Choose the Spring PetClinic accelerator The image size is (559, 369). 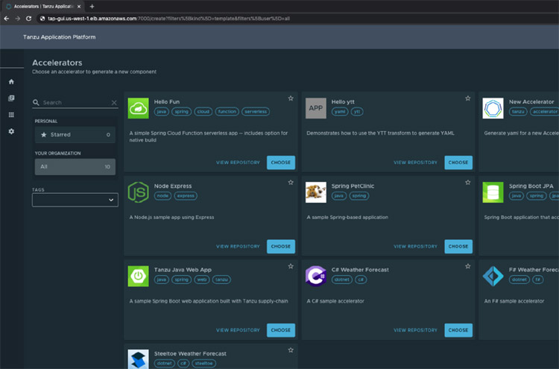point(458,246)
